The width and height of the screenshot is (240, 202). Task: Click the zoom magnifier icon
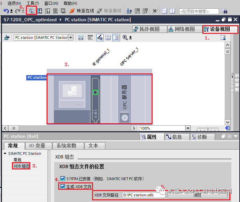[x=125, y=38]
